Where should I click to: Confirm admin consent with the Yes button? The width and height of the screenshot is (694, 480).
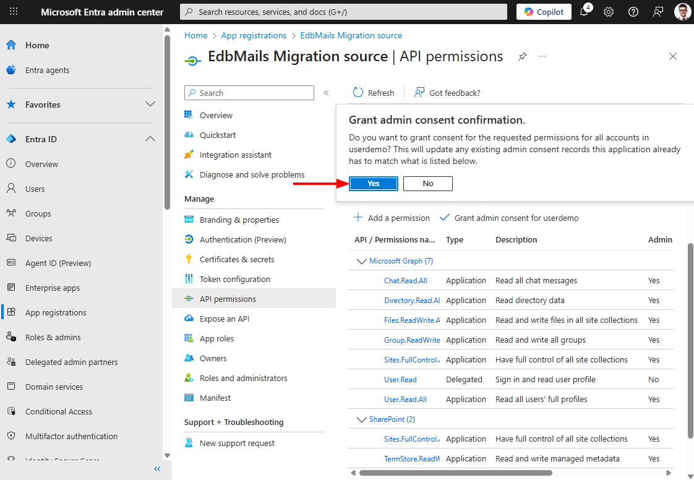point(373,184)
